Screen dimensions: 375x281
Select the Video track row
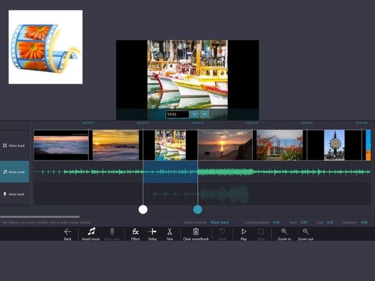point(14,145)
